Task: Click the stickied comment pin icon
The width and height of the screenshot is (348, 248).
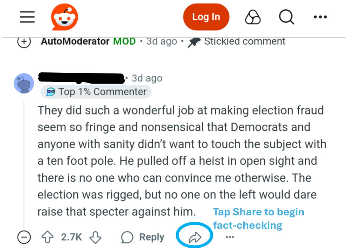Action: (194, 41)
